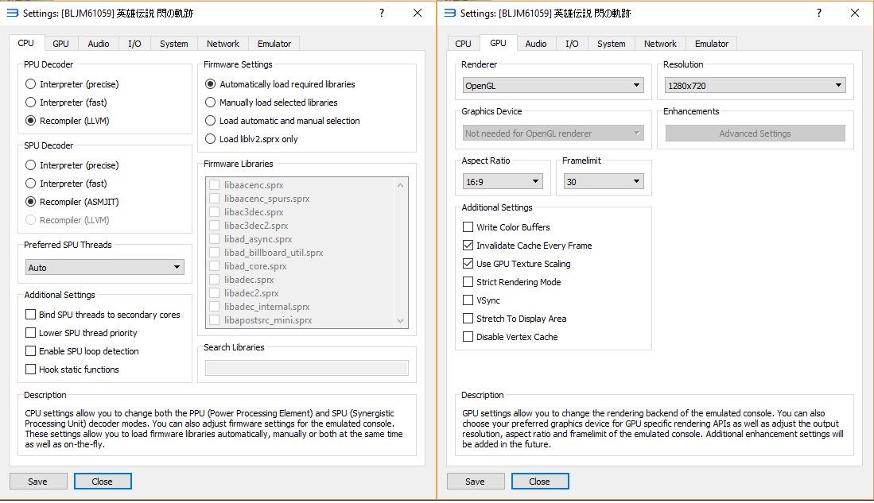Viewport: 874px width, 503px height.
Task: Enable the VSync checkbox
Action: (468, 300)
